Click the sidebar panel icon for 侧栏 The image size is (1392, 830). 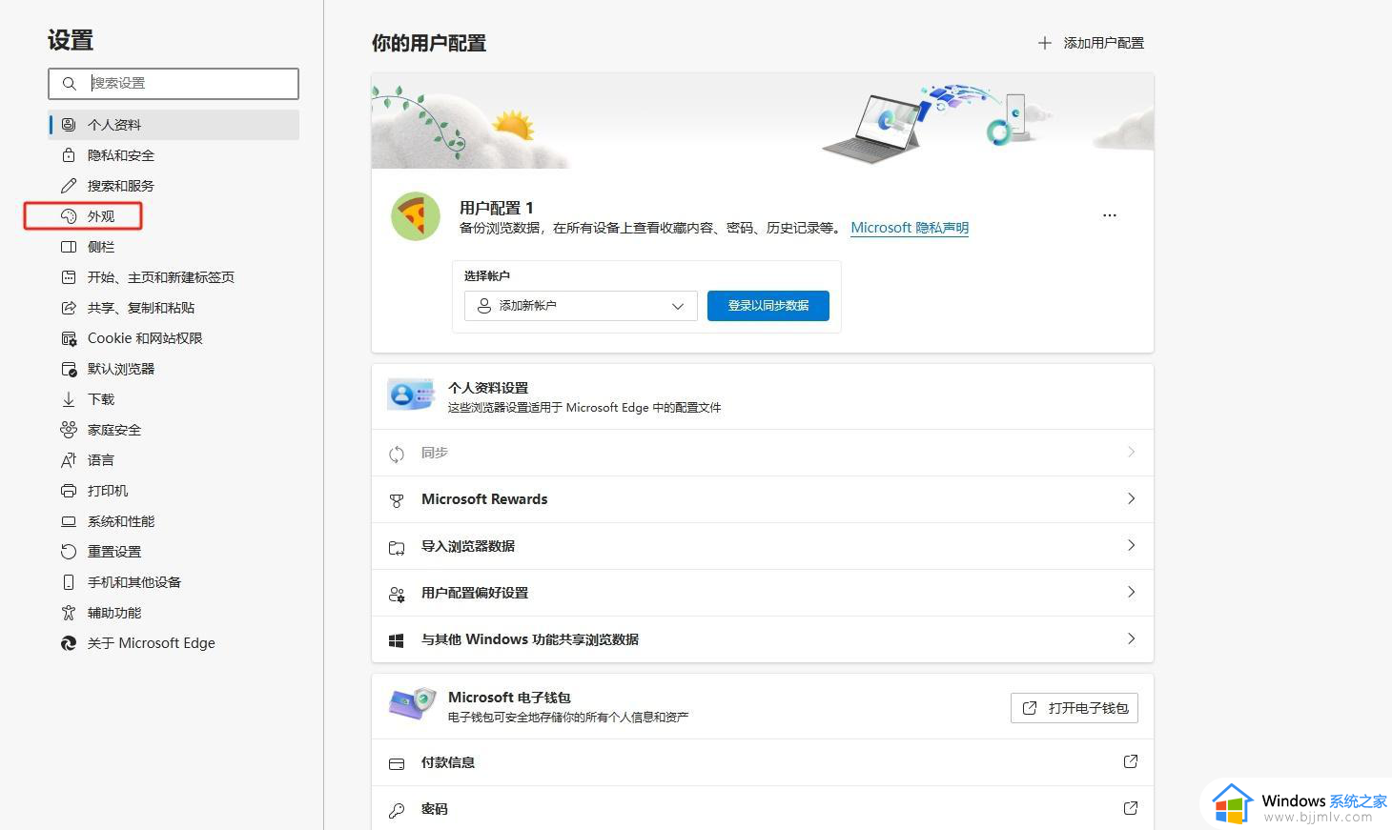(x=69, y=247)
